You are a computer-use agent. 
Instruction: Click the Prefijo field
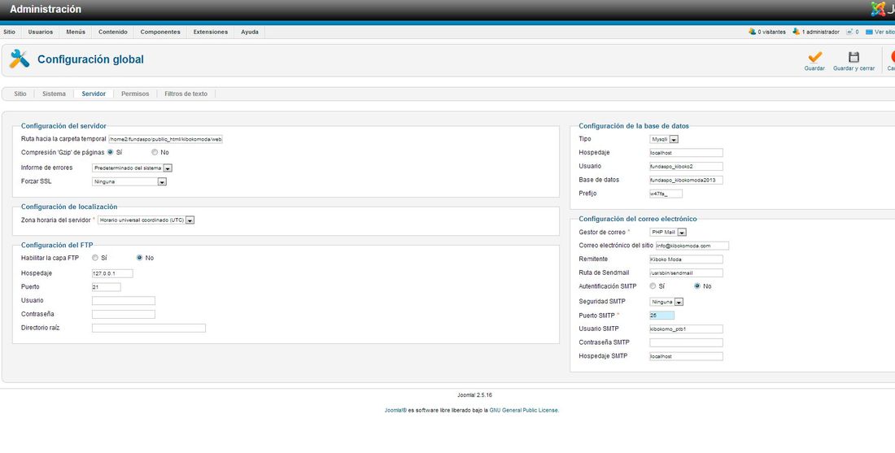point(666,194)
